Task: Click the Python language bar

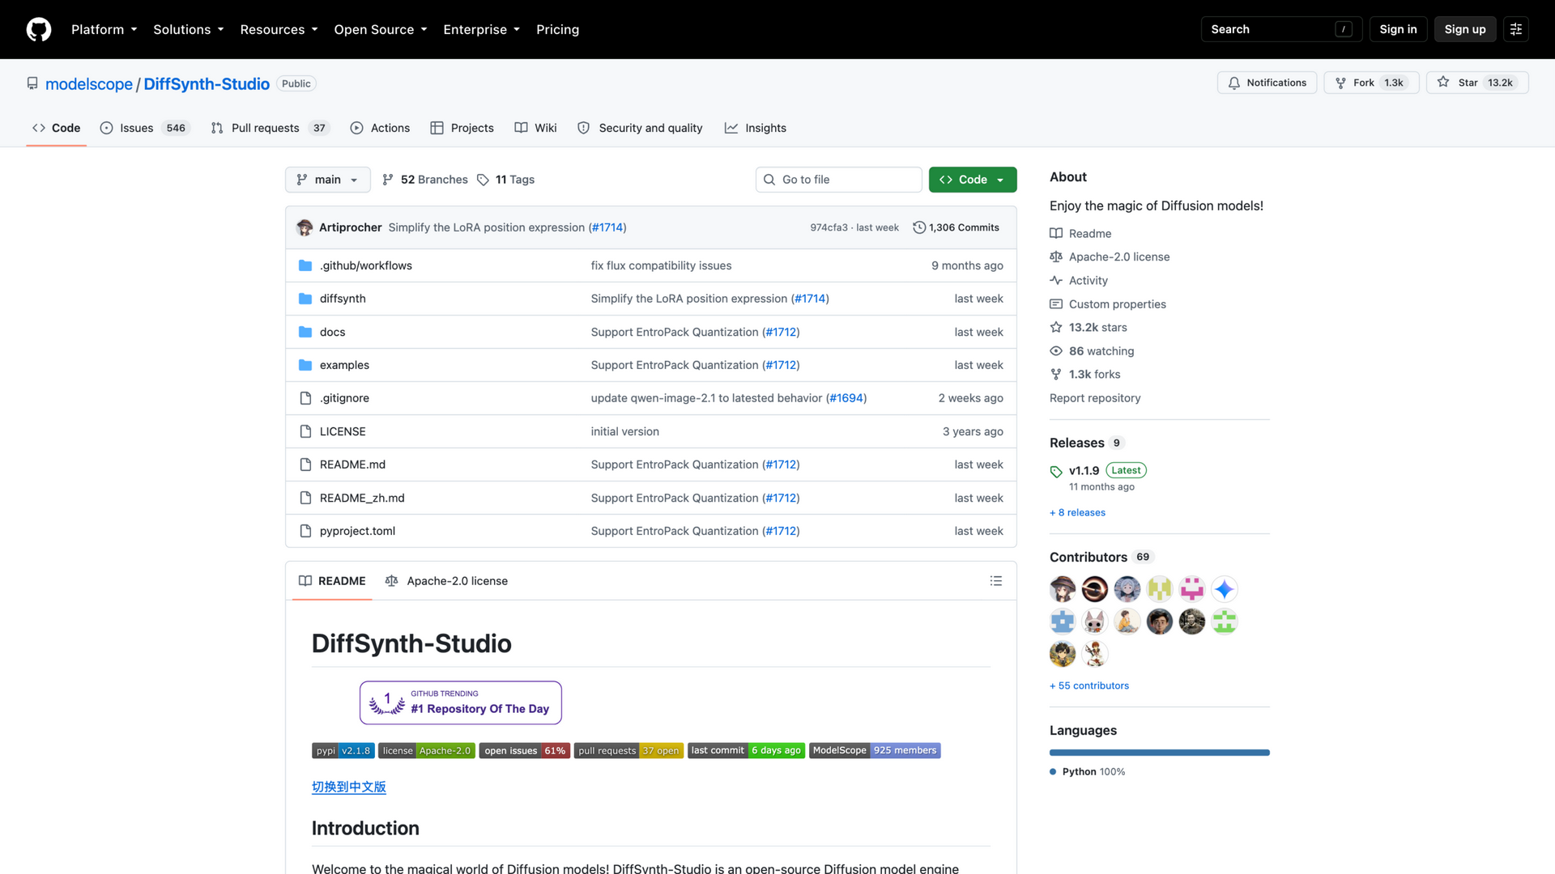Action: 1159,753
